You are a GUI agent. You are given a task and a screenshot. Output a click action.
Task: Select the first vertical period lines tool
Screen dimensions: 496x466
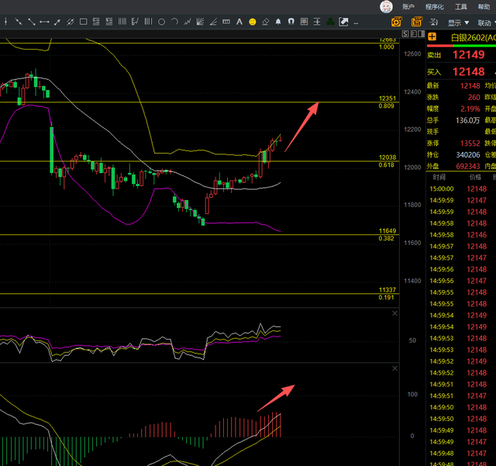point(122,22)
